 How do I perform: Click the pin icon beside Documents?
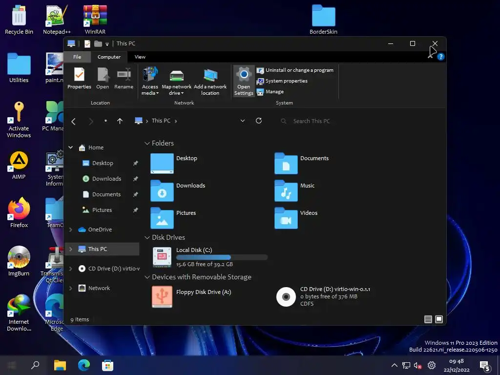click(136, 194)
